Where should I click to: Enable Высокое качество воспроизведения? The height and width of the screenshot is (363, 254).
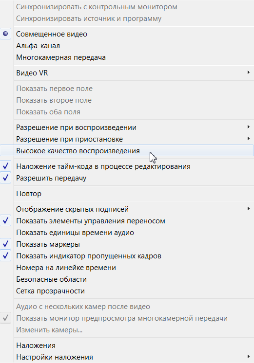pyautogui.click(x=127, y=151)
